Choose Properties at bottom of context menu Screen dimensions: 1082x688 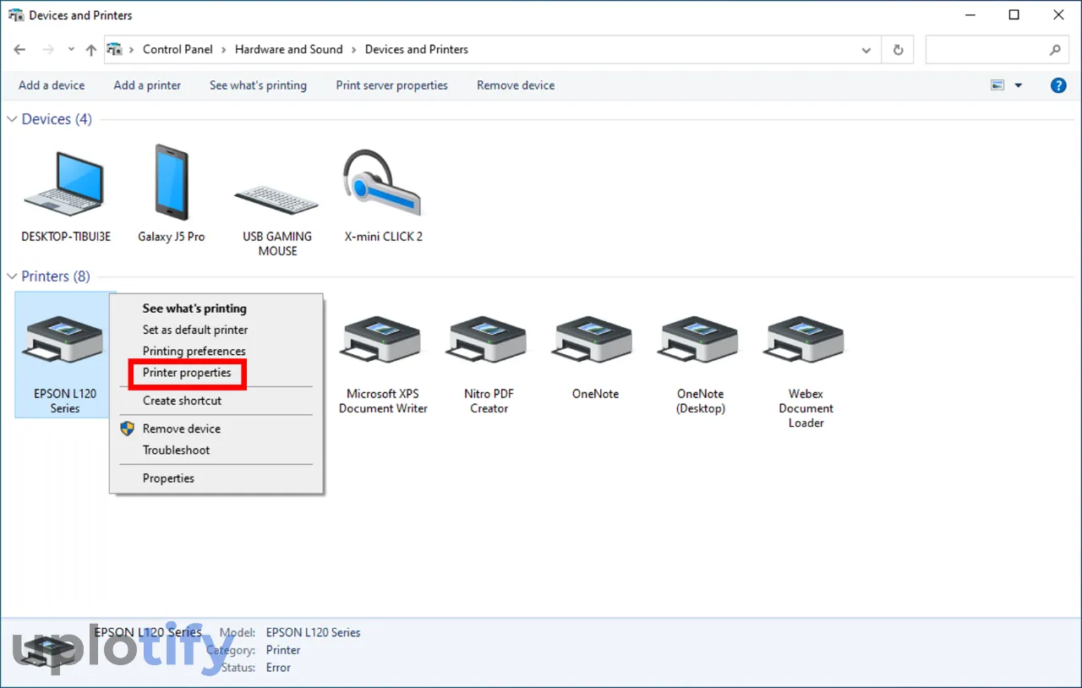[168, 478]
